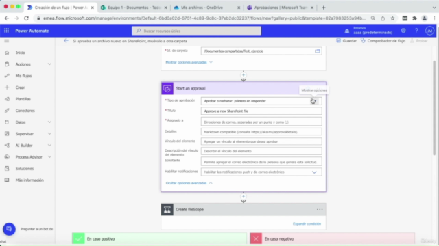Click Descripción del vínculo del elemento field

(261, 151)
